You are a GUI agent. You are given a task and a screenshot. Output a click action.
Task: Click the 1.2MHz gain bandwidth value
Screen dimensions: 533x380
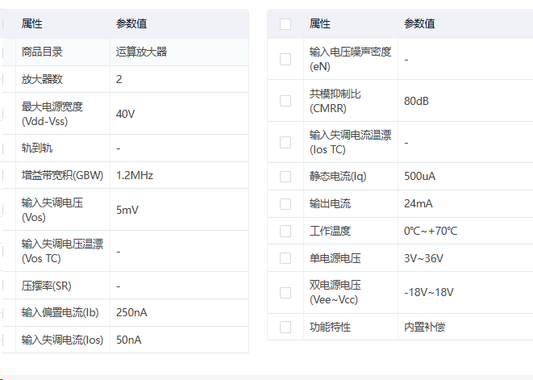(x=135, y=176)
